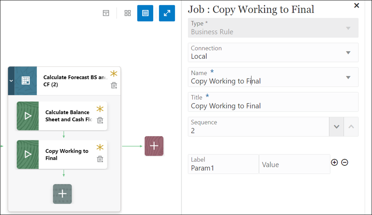Increase Sequence with up chevron
The image size is (372, 215).
coord(351,127)
